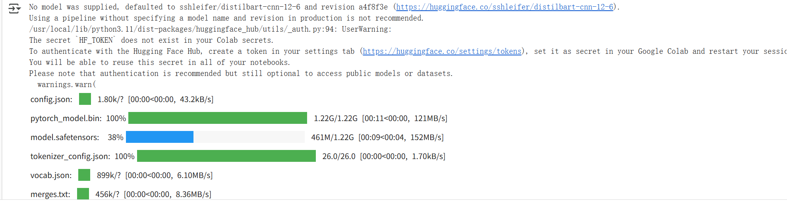787x201 pixels.
Task: Click the green config.json progress bar
Action: click(x=85, y=99)
